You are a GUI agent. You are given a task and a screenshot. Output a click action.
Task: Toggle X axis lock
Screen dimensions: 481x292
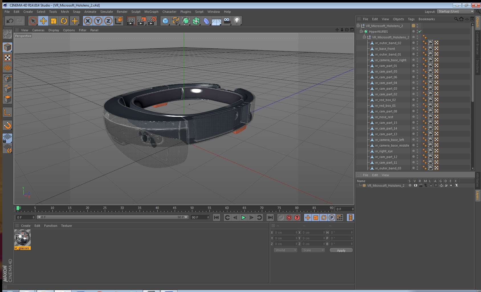[88, 21]
